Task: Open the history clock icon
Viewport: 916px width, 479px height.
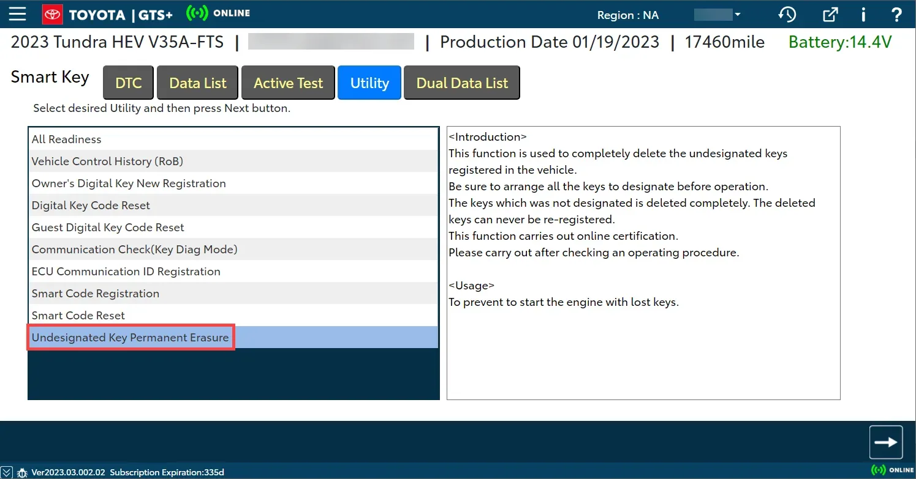Action: 787,15
